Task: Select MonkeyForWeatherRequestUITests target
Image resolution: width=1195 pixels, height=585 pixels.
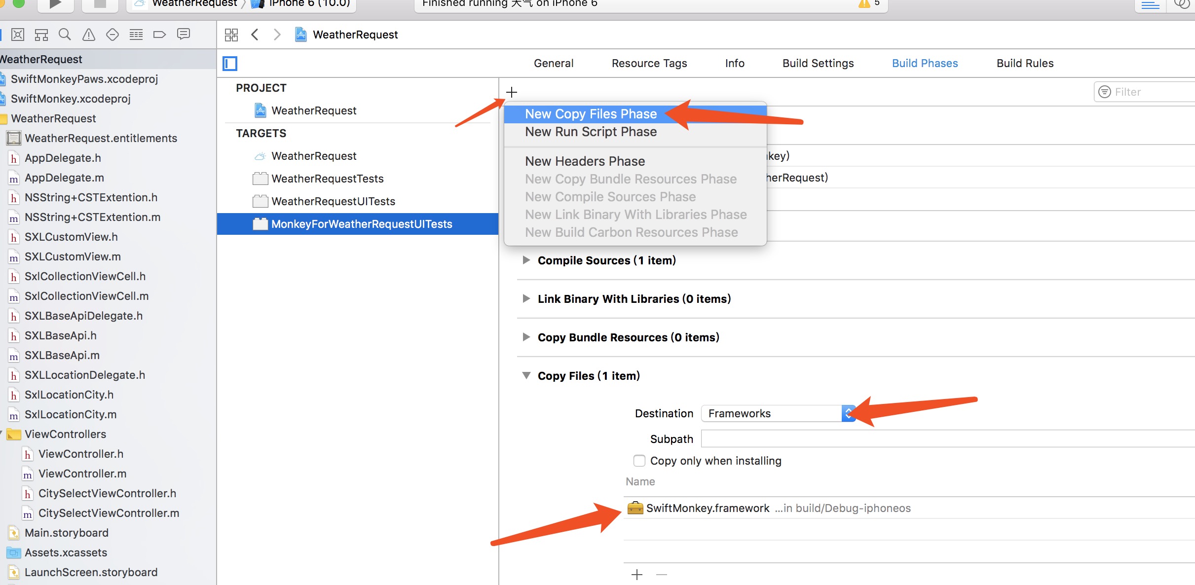Action: point(358,224)
